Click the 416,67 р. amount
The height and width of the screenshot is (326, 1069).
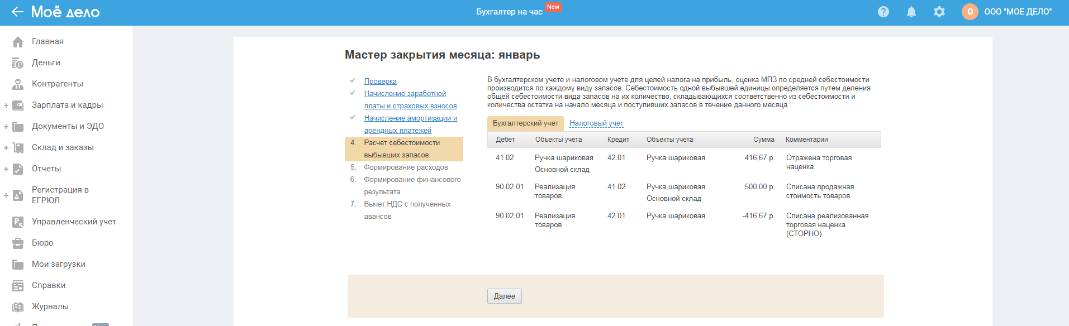(x=759, y=158)
